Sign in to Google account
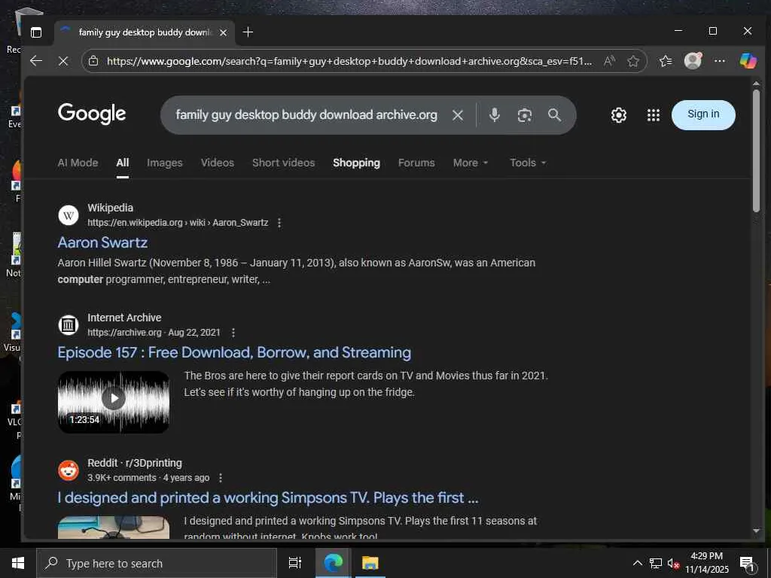Image resolution: width=771 pixels, height=578 pixels. (x=703, y=115)
